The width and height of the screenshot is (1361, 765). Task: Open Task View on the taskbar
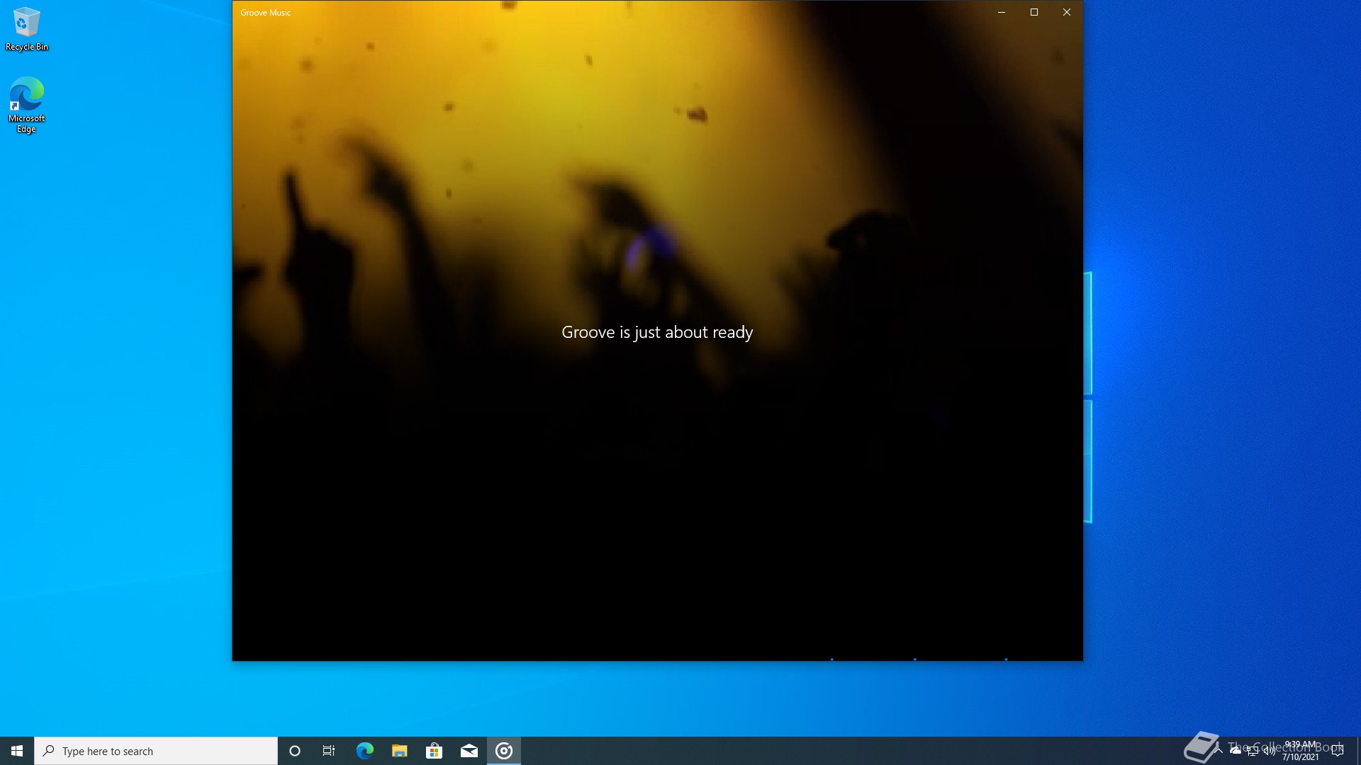[x=329, y=751]
